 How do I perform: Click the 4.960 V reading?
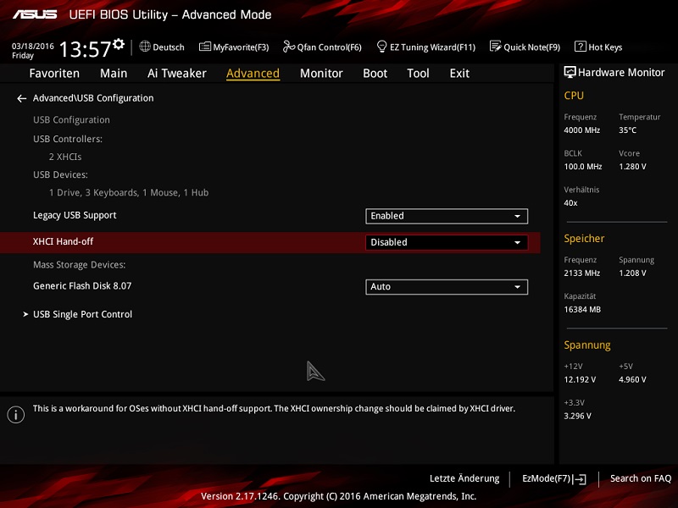632,379
